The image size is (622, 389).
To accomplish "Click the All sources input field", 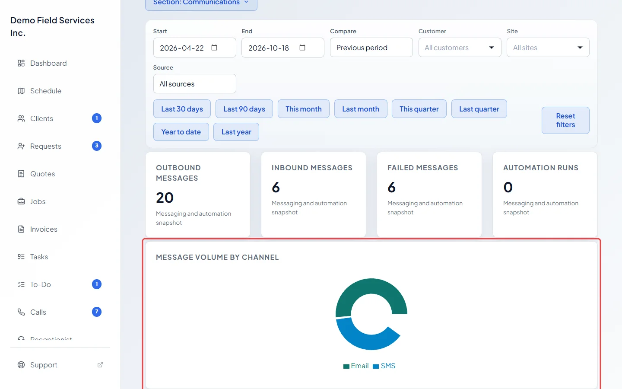I will (x=194, y=84).
